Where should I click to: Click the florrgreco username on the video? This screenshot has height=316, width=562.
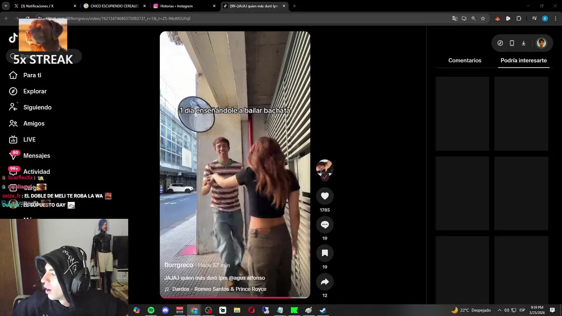click(x=179, y=265)
